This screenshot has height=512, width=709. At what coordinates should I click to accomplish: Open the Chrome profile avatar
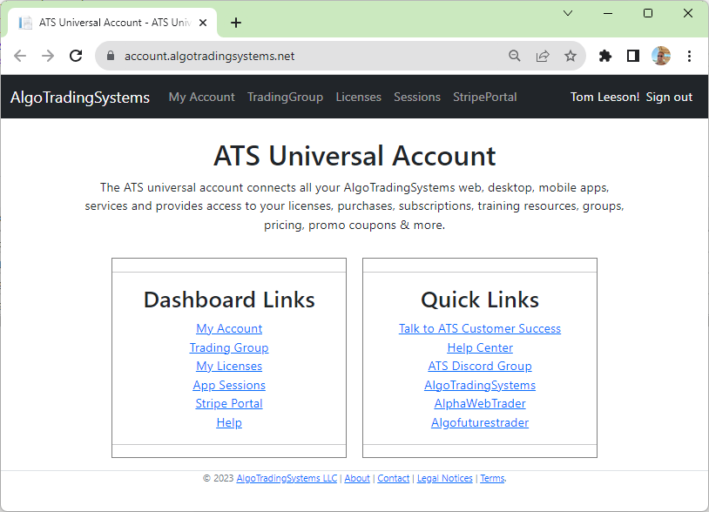(x=661, y=56)
